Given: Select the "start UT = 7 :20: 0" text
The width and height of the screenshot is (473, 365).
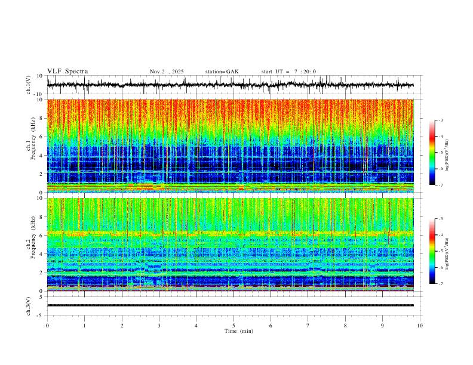Looking at the screenshot, I should tap(288, 72).
